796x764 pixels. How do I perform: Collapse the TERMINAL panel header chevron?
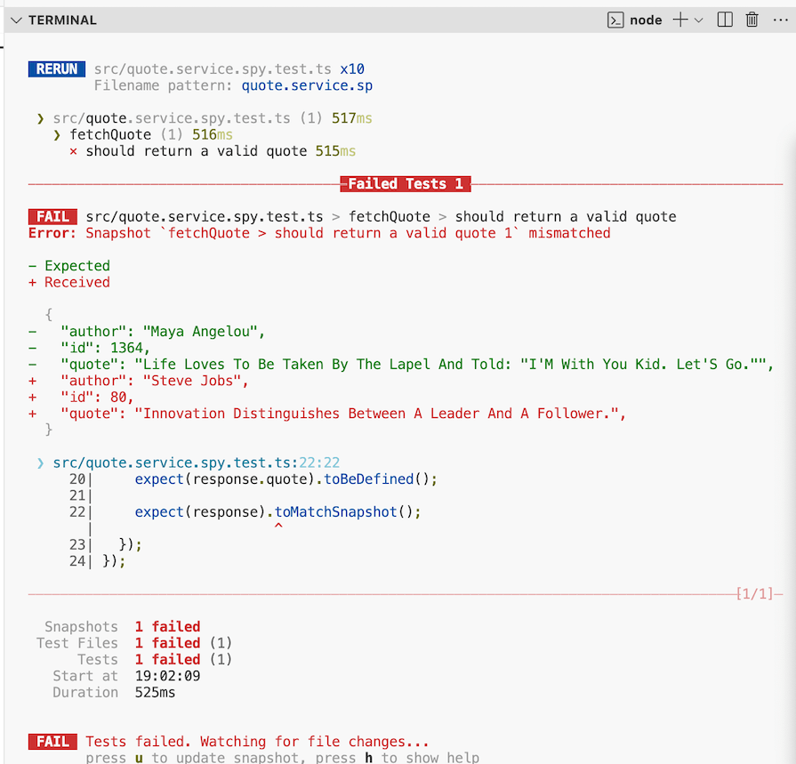click(x=14, y=20)
